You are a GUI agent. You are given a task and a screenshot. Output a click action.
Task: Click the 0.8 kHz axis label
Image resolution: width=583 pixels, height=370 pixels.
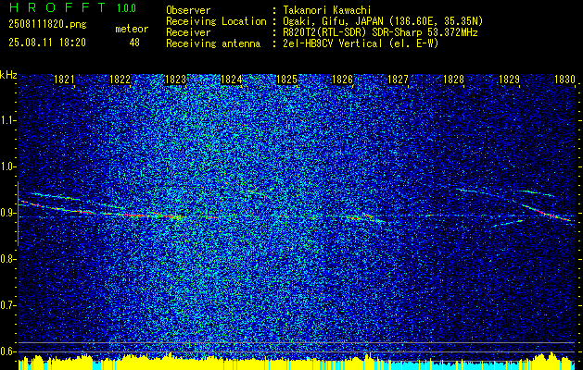pyautogui.click(x=7, y=259)
